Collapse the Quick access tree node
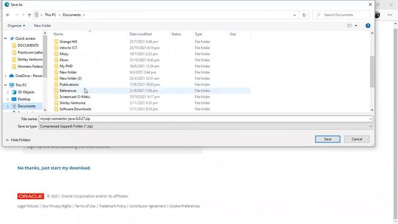 pos(6,39)
